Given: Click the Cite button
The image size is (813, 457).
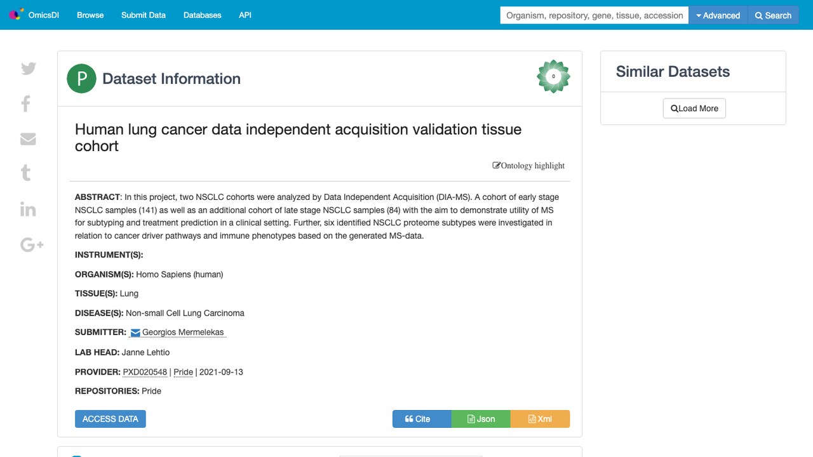Looking at the screenshot, I should click(x=422, y=419).
